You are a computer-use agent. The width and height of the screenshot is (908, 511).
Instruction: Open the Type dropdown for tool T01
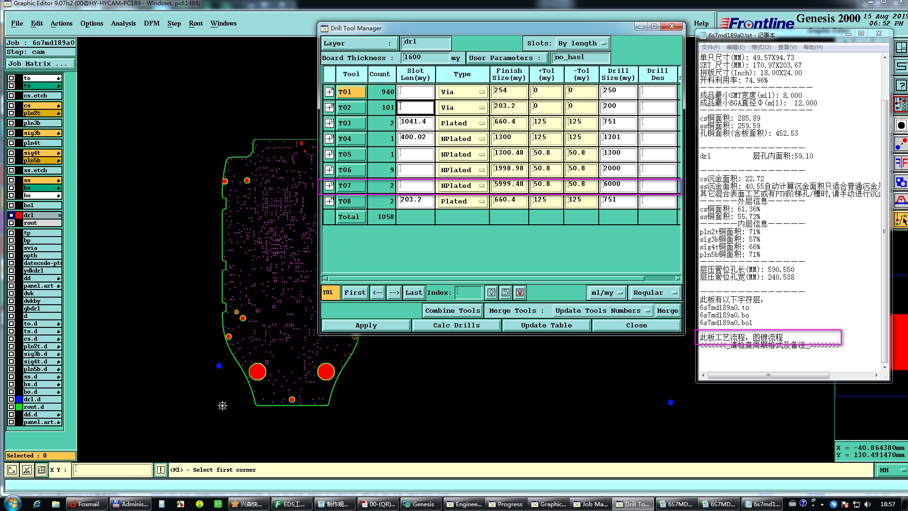tap(462, 92)
